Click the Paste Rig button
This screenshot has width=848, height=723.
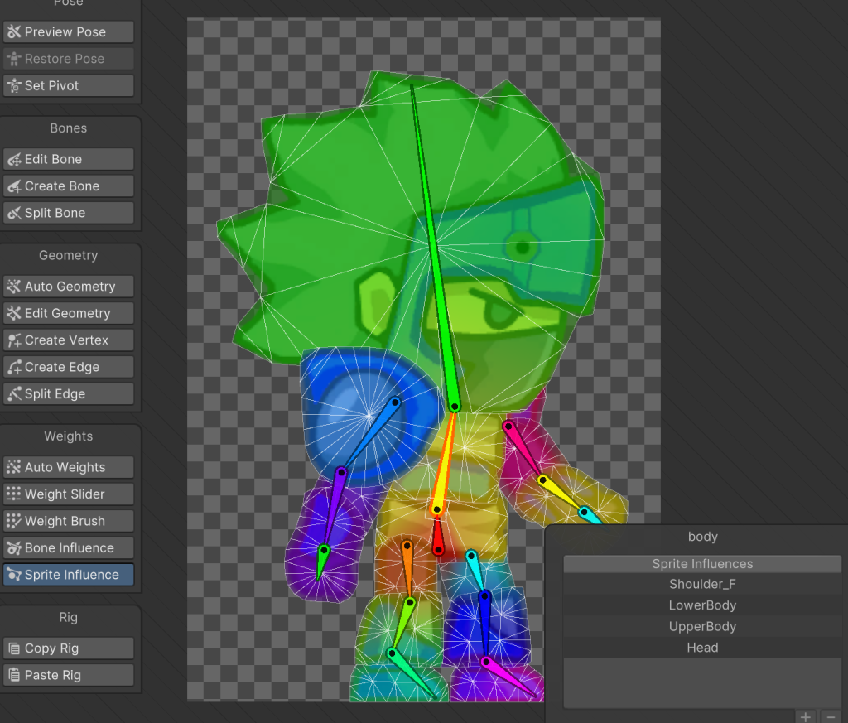tap(68, 675)
